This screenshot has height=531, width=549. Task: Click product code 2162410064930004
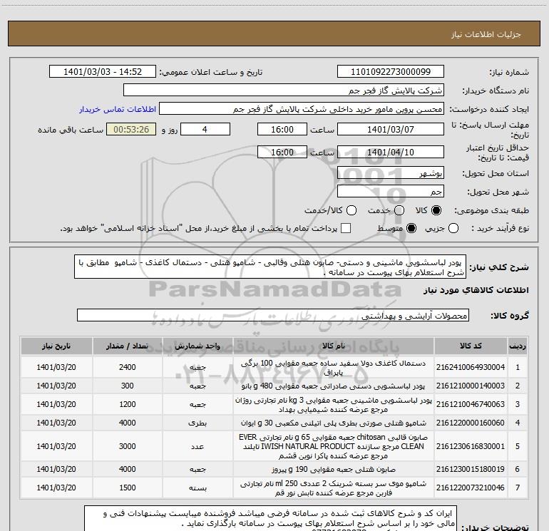point(471,367)
